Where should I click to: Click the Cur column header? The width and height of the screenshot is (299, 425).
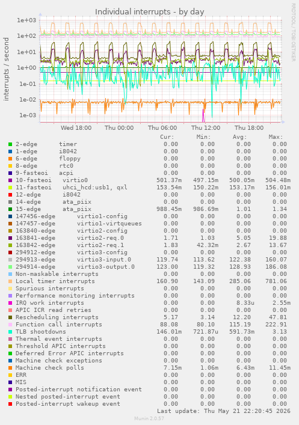(x=167, y=137)
